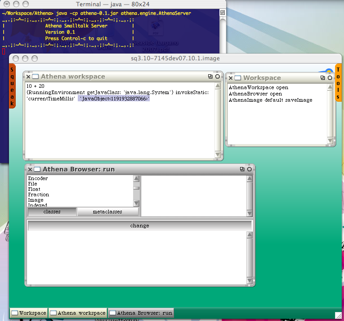Expand the Workspace window with its expand icon

[322, 77]
